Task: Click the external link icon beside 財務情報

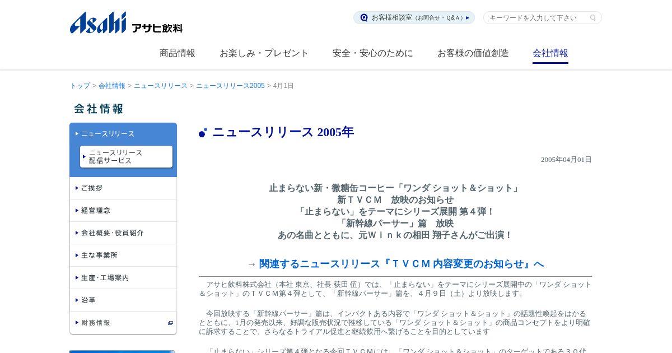Action: pos(170,323)
